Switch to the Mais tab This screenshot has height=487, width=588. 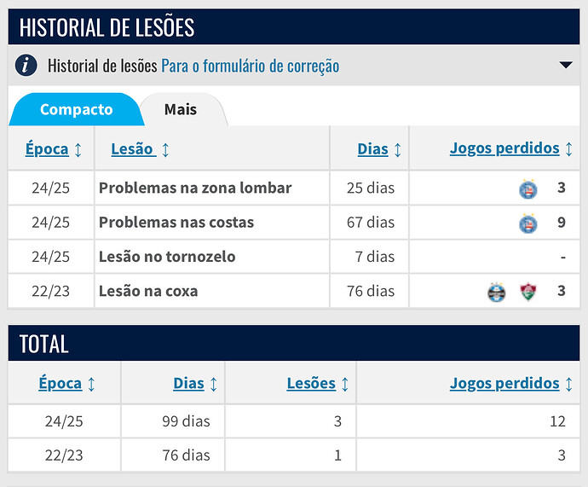(x=181, y=109)
